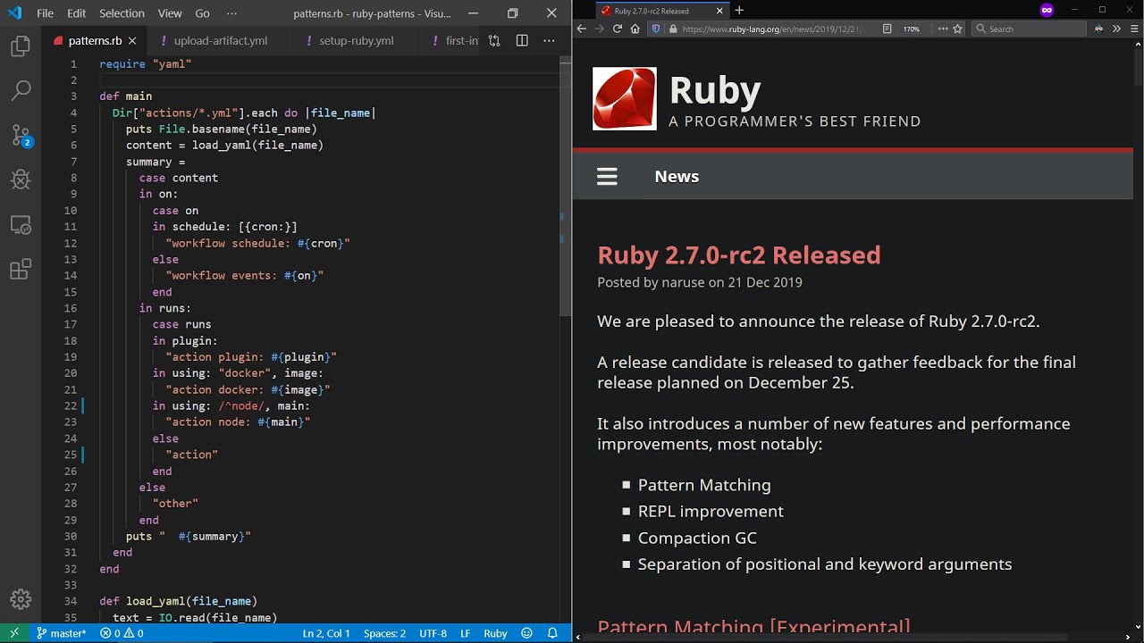The width and height of the screenshot is (1144, 643).
Task: Split the editor to the right
Action: coord(522,41)
